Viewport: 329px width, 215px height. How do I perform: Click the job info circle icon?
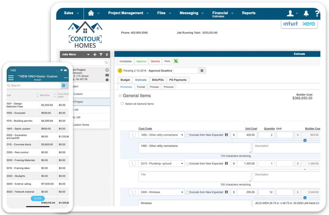107,70
